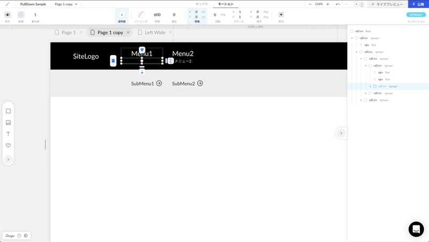Image resolution: width=429 pixels, height=242 pixels.
Task: Click the circled plus add-member icon
Action: tap(356, 4)
